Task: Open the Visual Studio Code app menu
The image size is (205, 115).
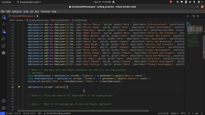Action: [29, 2]
